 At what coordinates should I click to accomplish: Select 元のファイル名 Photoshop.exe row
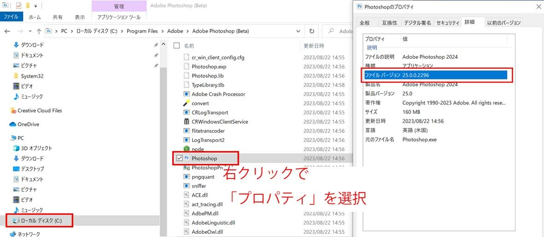click(x=435, y=140)
